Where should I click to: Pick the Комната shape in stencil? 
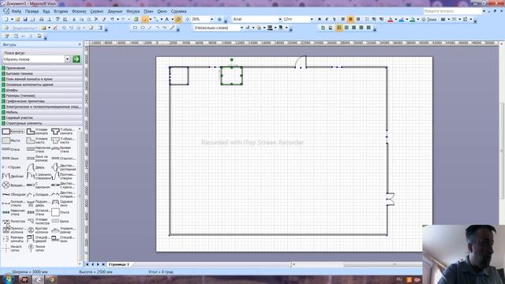[x=13, y=132]
